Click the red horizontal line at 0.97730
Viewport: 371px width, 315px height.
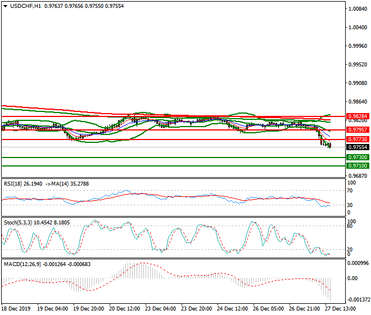(x=169, y=139)
